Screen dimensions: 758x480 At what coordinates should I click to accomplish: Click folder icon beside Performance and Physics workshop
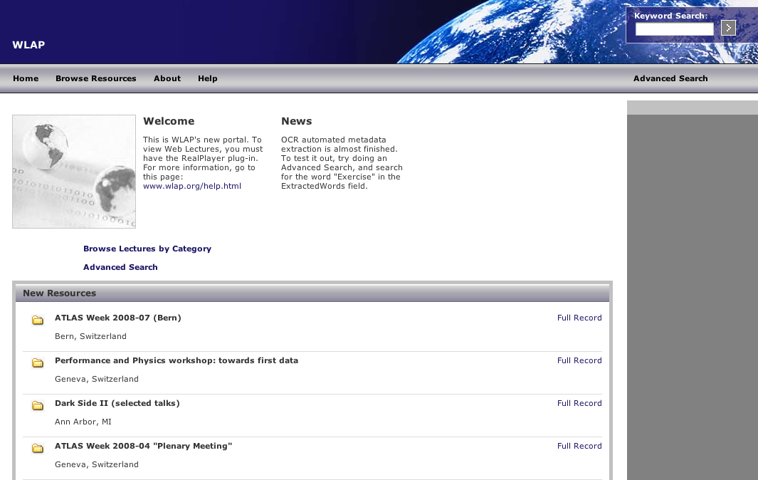(38, 363)
